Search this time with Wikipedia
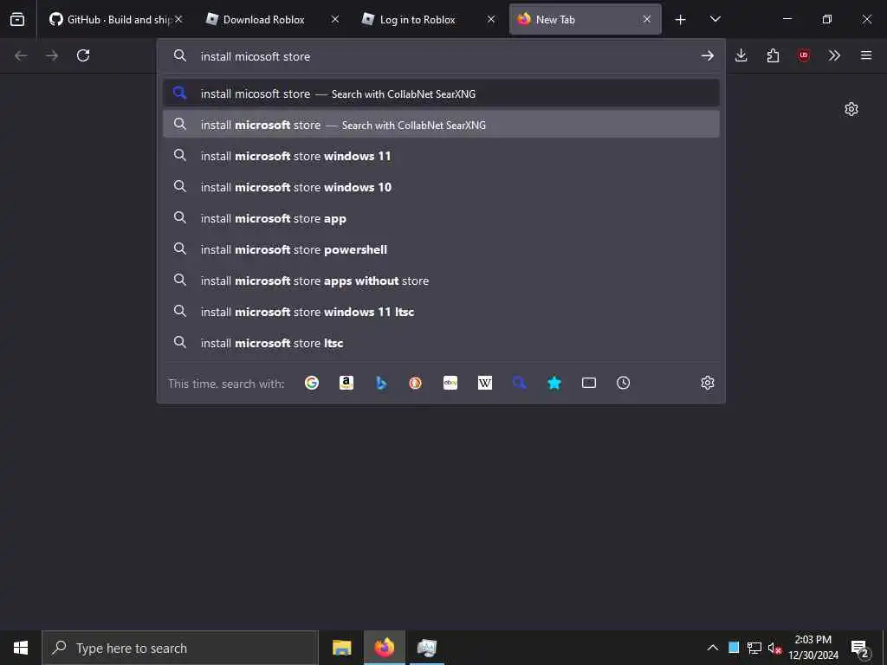Viewport: 887px width, 665px height. click(485, 383)
